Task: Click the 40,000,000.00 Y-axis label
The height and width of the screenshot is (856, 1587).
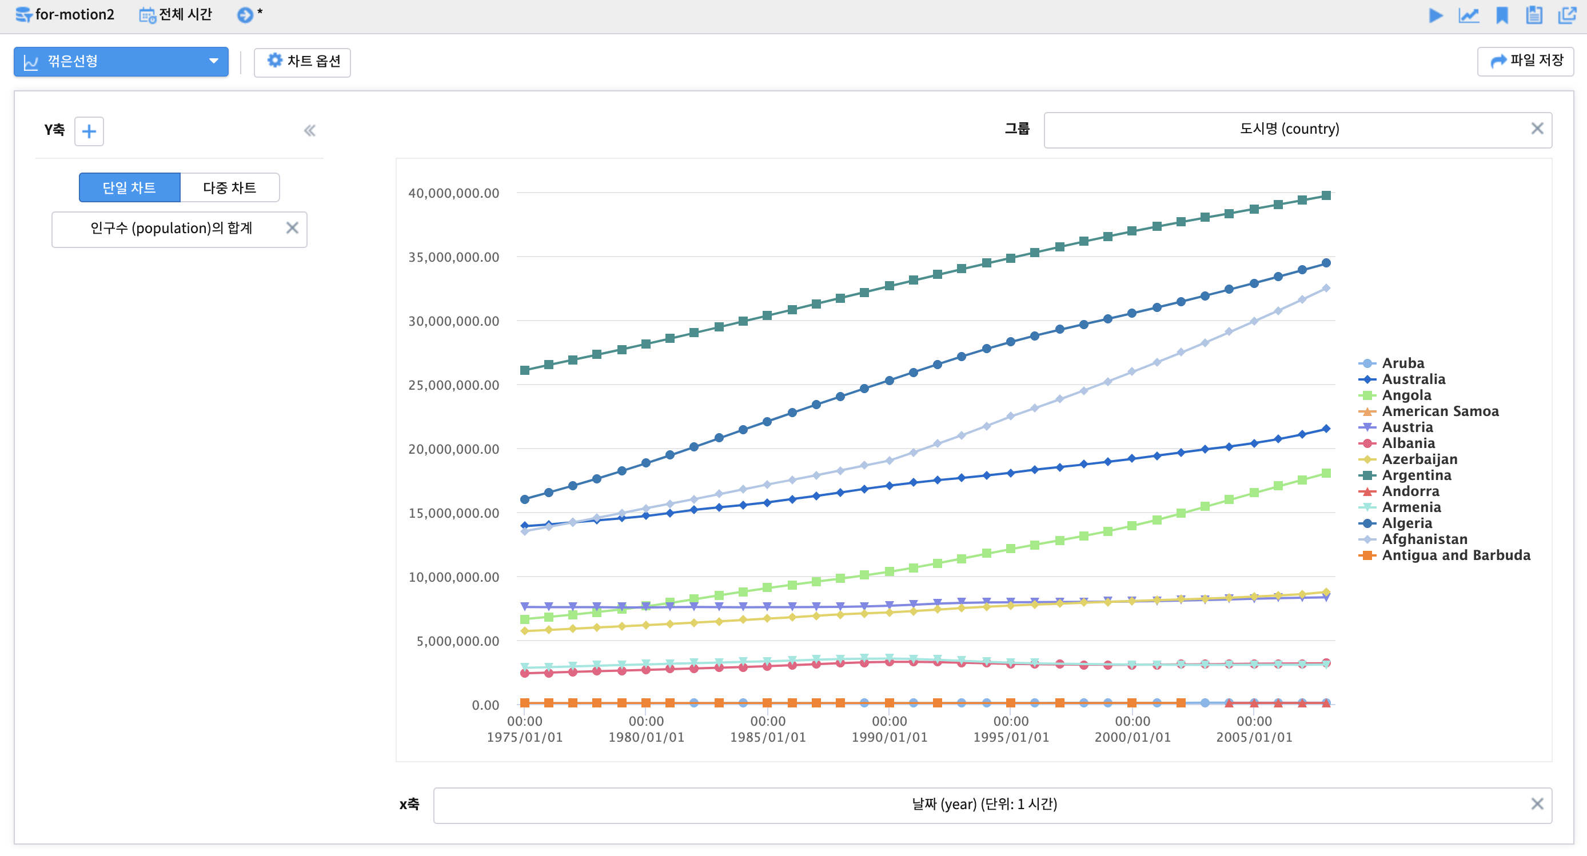Action: click(453, 193)
